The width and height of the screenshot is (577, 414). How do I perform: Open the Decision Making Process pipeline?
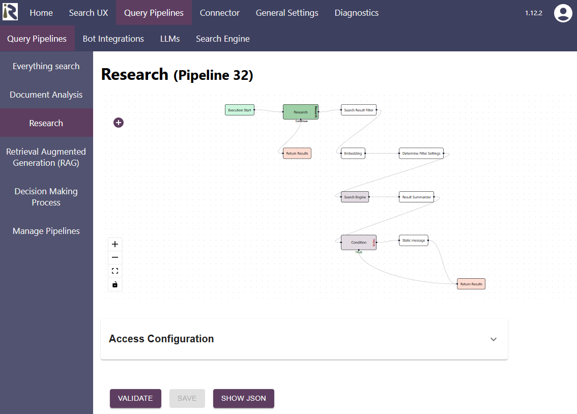(46, 197)
